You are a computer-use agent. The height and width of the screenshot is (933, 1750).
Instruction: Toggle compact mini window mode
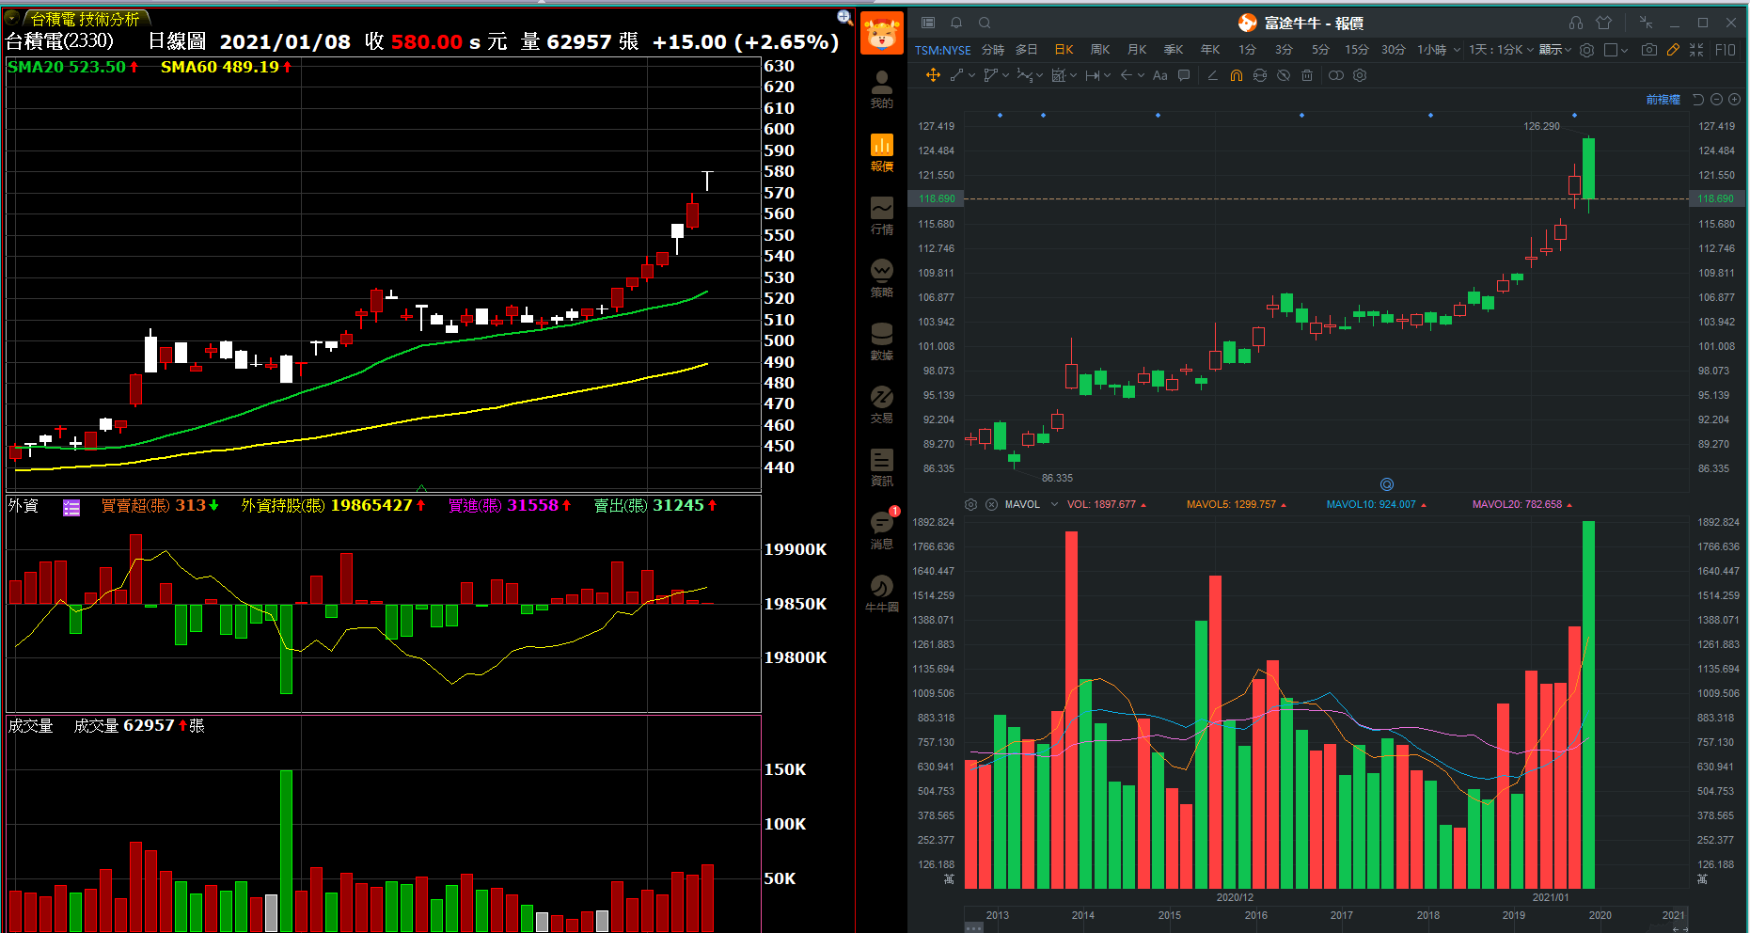pos(1646,23)
